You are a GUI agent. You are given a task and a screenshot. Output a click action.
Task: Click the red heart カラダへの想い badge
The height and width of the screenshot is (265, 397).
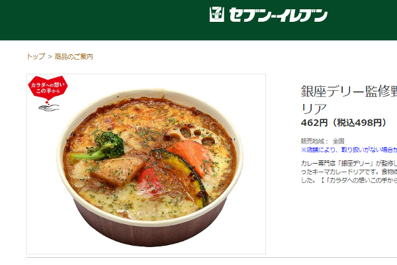48,87
